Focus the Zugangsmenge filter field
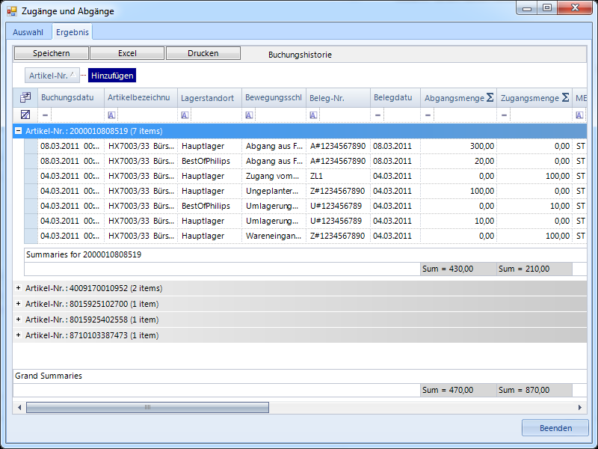Image resolution: width=598 pixels, height=449 pixels. tap(540, 115)
